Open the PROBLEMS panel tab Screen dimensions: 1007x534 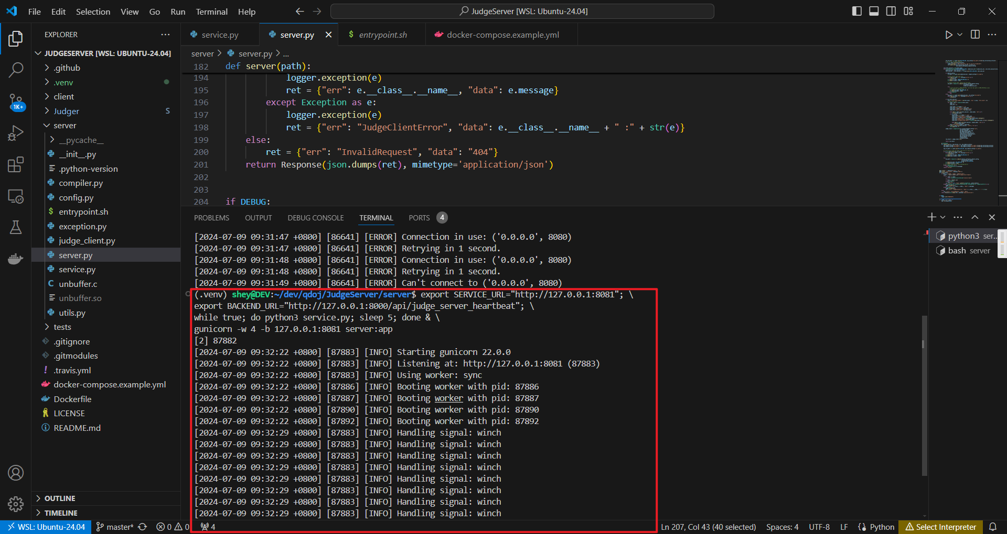(211, 218)
